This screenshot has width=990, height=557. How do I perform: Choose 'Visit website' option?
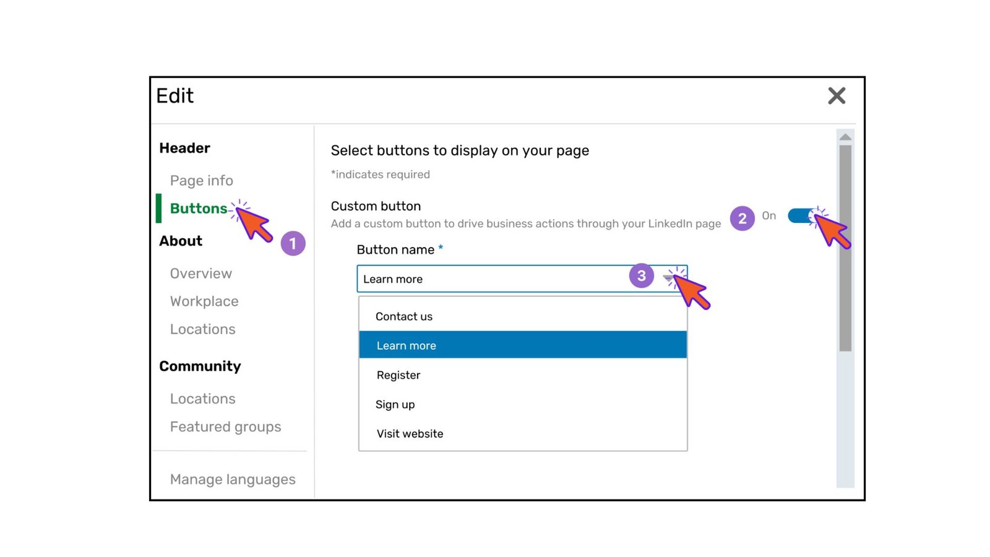coord(410,434)
